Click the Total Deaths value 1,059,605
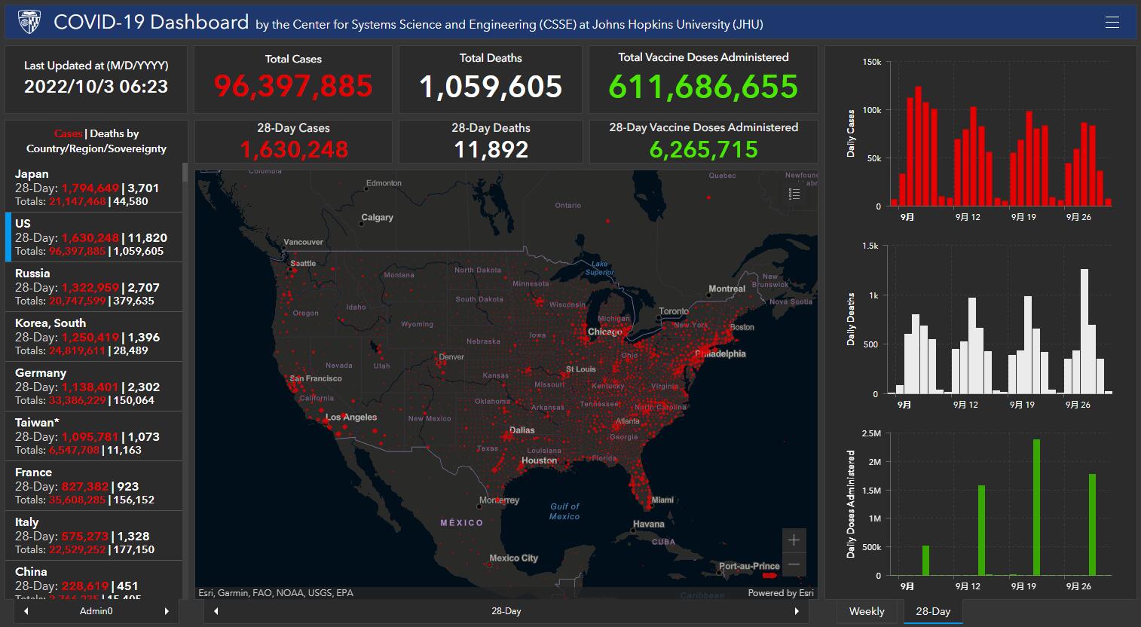The image size is (1141, 627). coord(491,87)
